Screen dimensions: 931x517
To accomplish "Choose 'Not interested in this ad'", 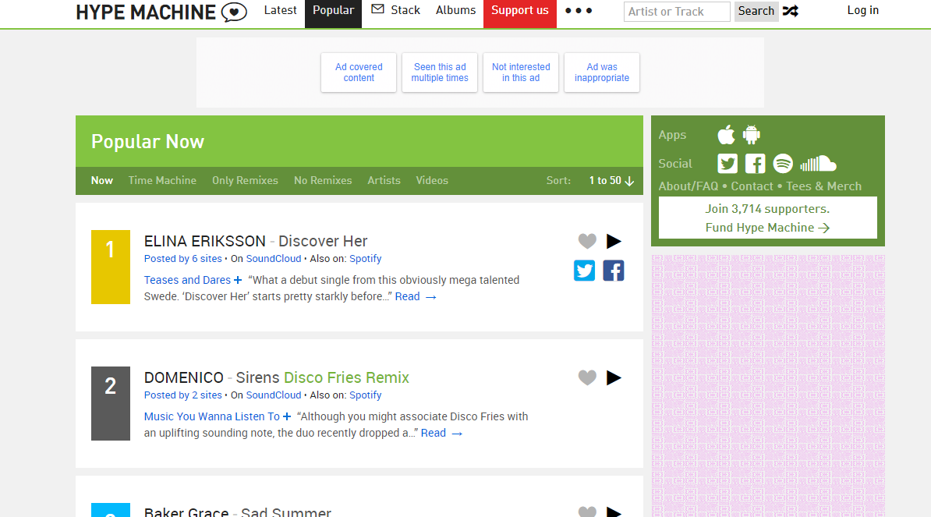I will [x=521, y=73].
